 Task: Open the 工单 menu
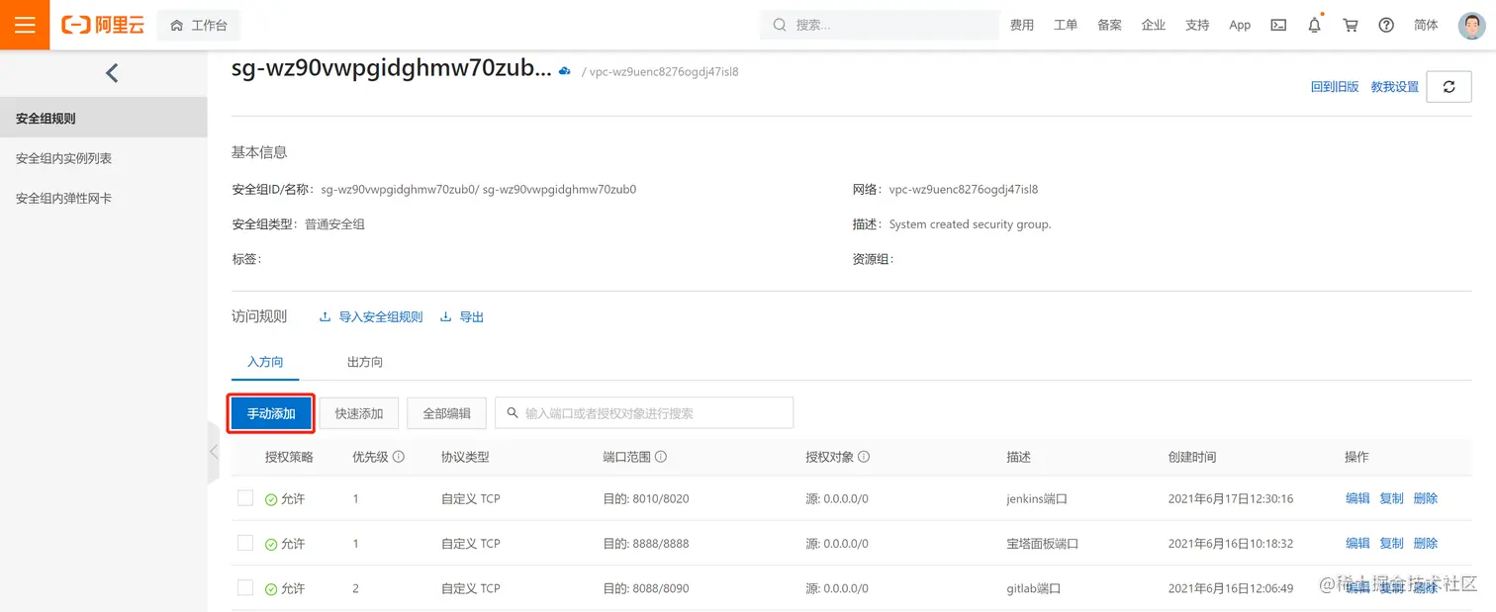(x=1066, y=25)
